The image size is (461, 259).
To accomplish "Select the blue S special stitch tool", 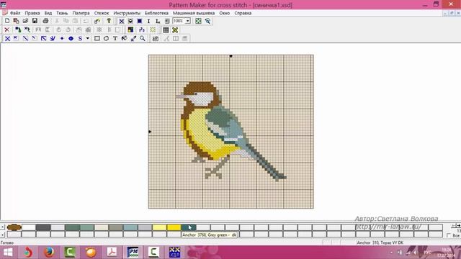I will click(x=80, y=38).
